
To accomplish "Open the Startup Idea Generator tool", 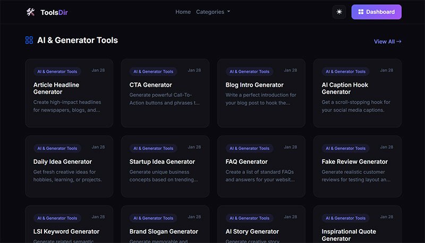I will coord(162,162).
